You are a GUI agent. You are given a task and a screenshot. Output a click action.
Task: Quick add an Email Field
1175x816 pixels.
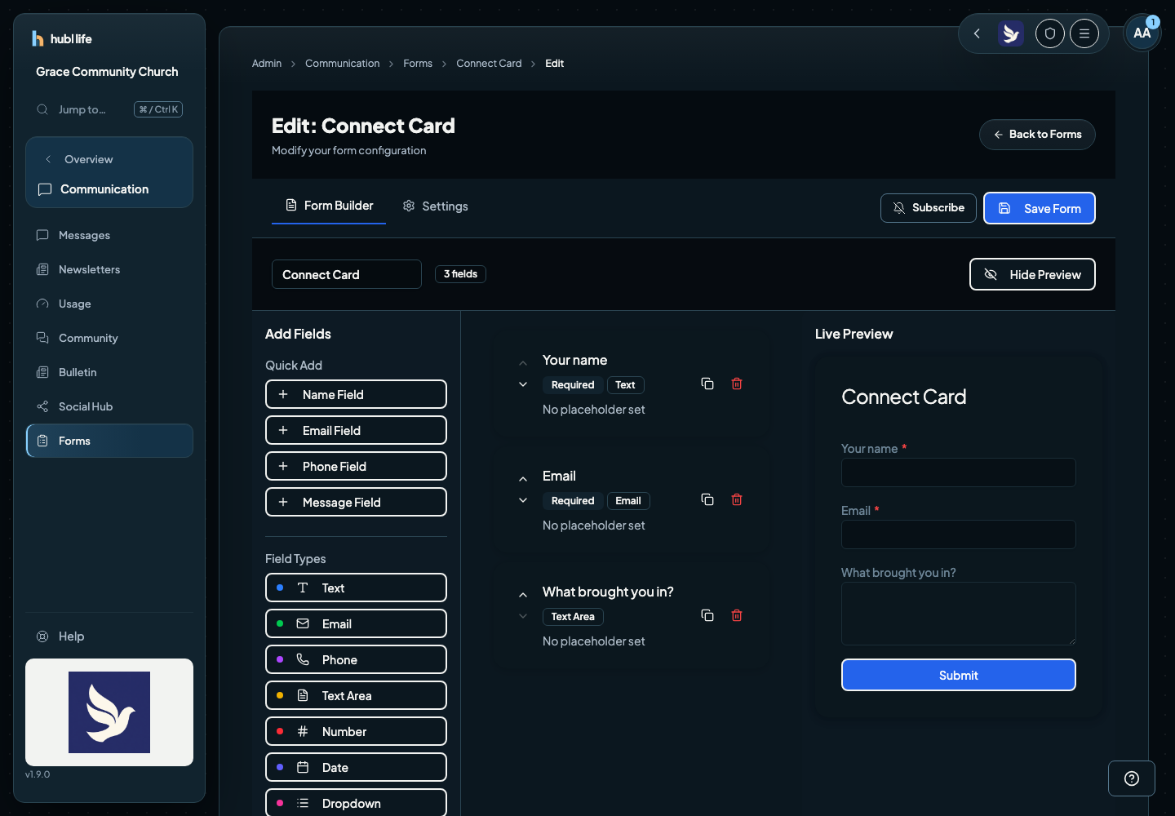[356, 430]
